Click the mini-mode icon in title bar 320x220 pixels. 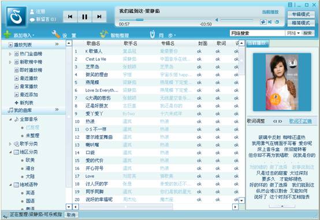coord(290,5)
